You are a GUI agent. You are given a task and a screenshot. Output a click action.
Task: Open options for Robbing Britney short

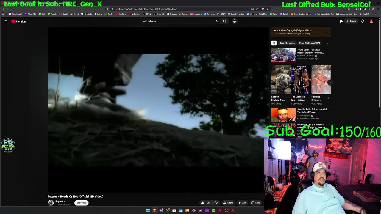(328, 98)
